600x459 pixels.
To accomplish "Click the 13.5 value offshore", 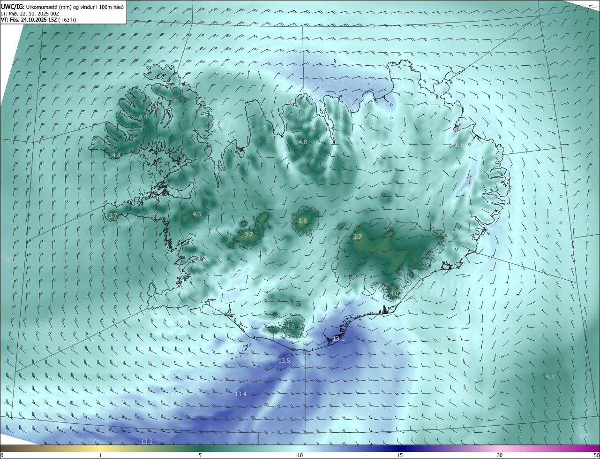I will pyautogui.click(x=284, y=360).
